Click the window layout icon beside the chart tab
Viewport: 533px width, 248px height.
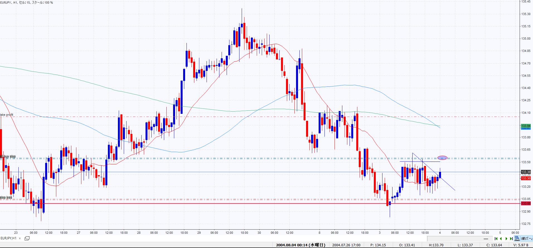27,238
